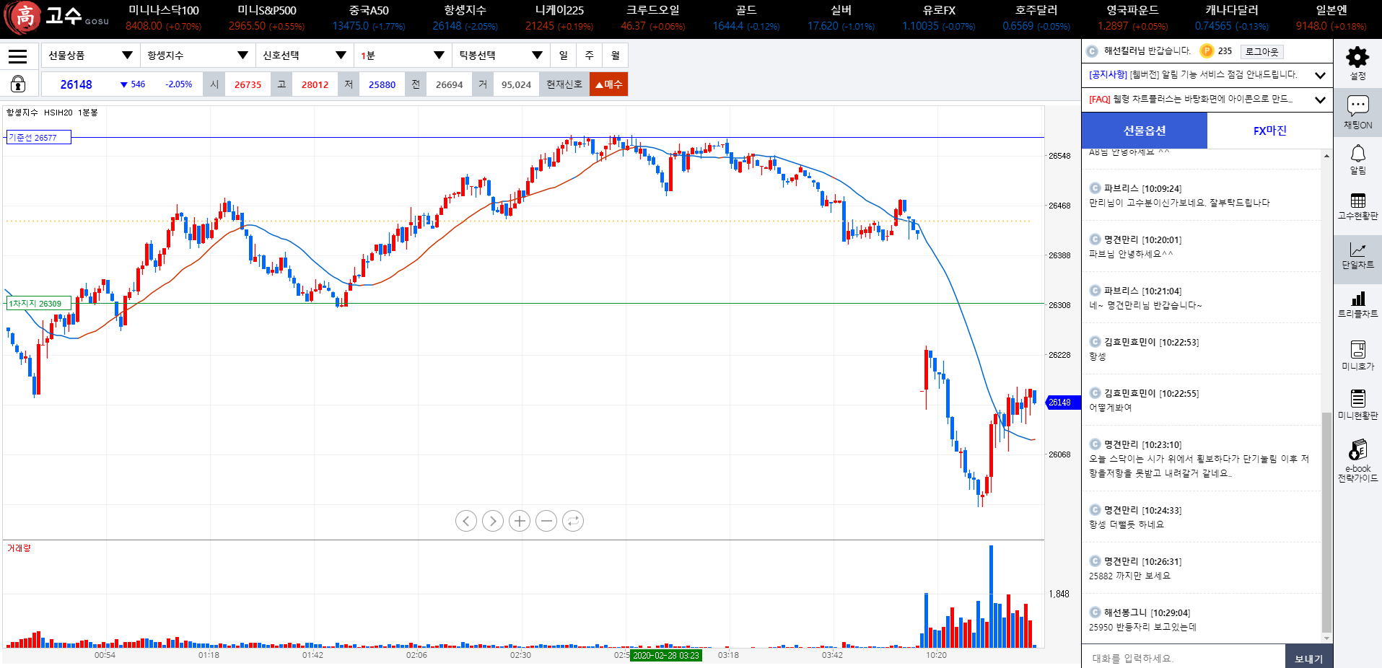Image resolution: width=1382 pixels, height=668 pixels.
Task: Select 호주달러 in the top ticker
Action: pos(1036,17)
